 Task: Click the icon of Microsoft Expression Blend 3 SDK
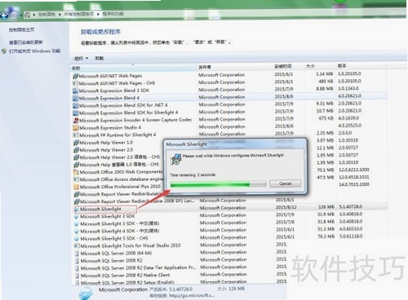click(x=75, y=90)
